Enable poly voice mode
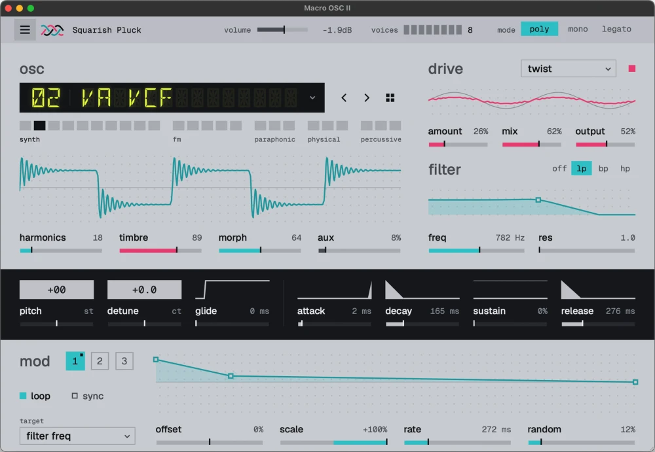The width and height of the screenshot is (655, 452). (539, 29)
